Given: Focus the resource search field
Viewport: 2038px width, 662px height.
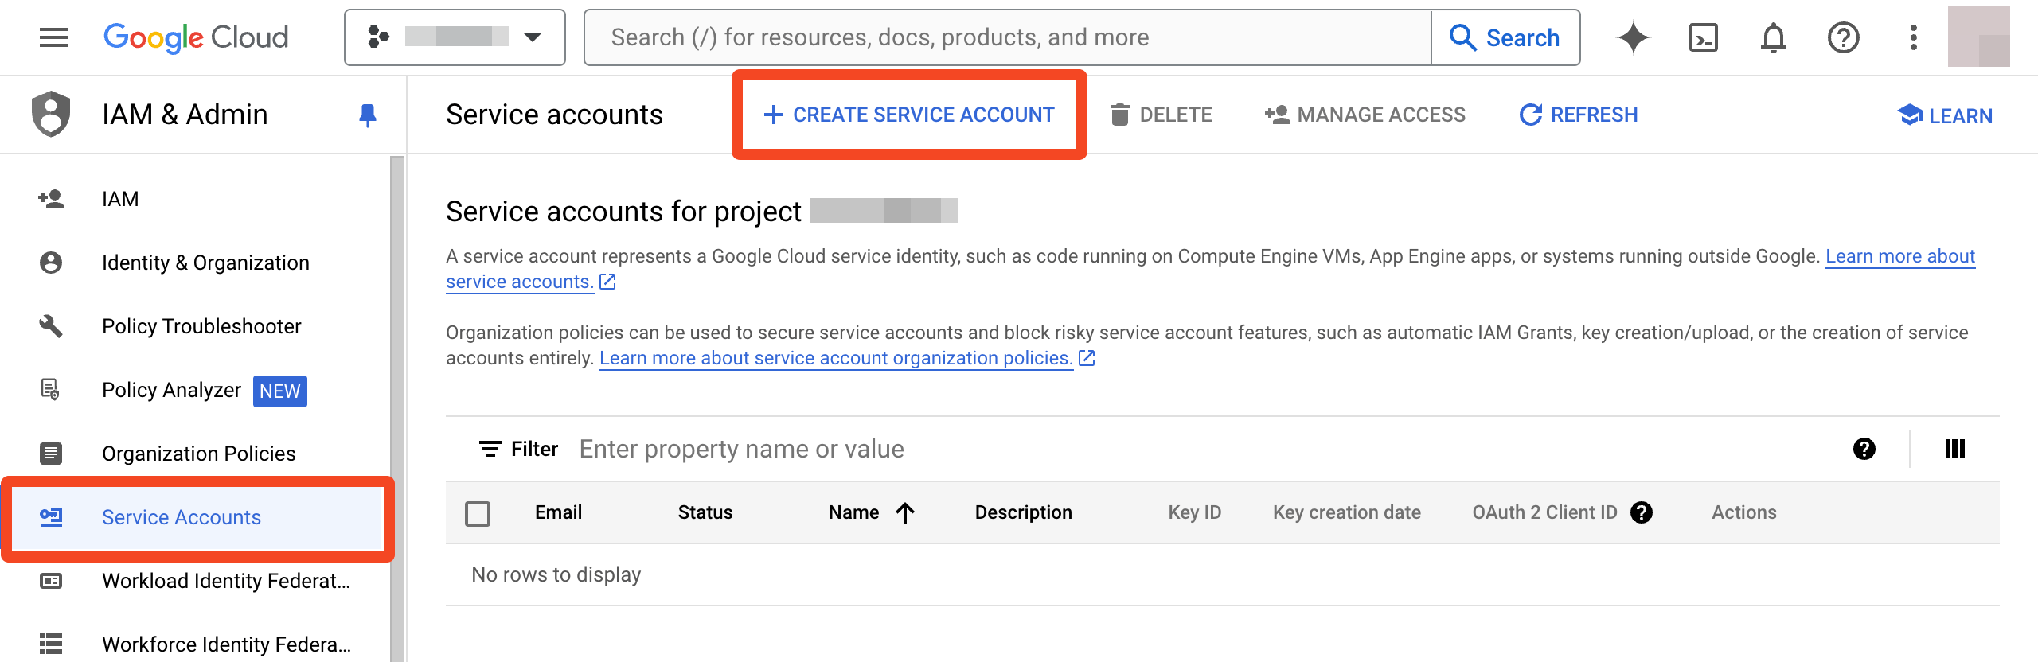Looking at the screenshot, I should click(1007, 37).
